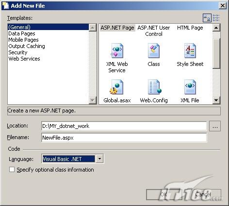This screenshot has width=229, height=206.
Task: Dismiss the dialog with Cancel button
Action: [203, 194]
